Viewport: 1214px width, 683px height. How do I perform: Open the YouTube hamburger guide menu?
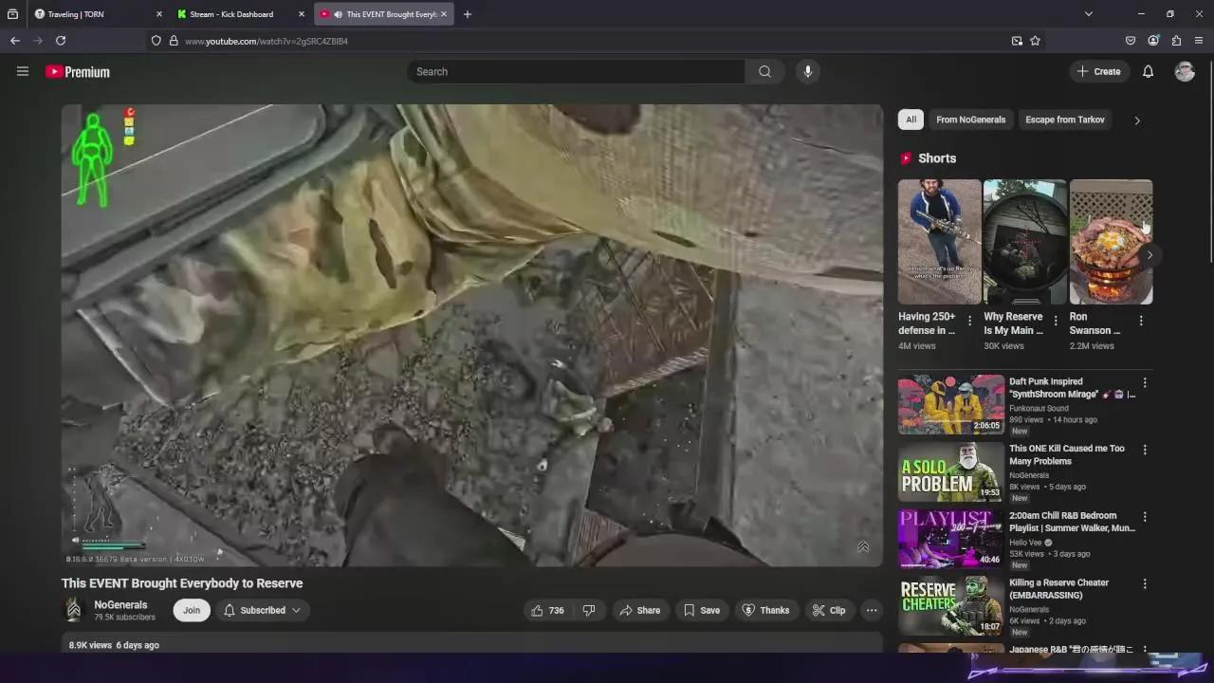23,71
